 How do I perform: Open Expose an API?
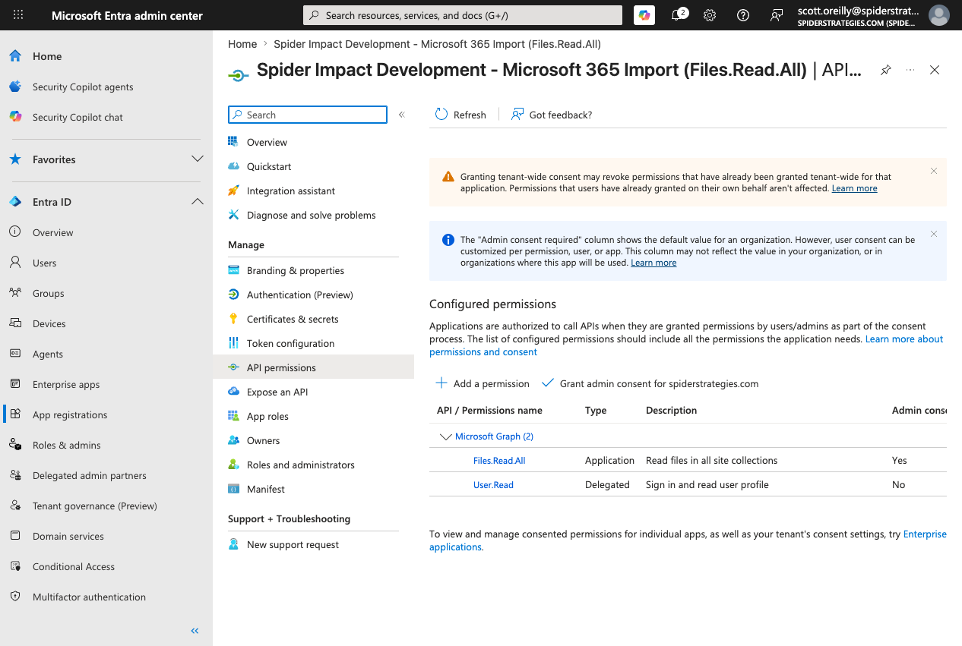(277, 392)
